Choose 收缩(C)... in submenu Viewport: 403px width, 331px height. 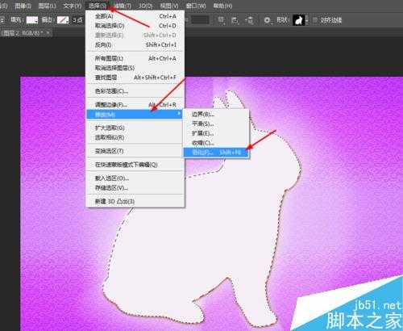point(216,143)
